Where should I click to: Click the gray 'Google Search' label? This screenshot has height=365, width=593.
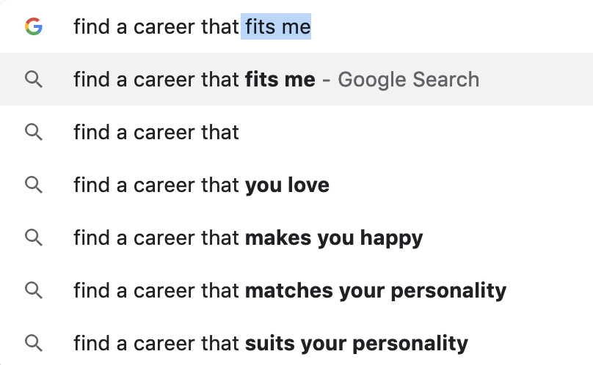point(409,80)
